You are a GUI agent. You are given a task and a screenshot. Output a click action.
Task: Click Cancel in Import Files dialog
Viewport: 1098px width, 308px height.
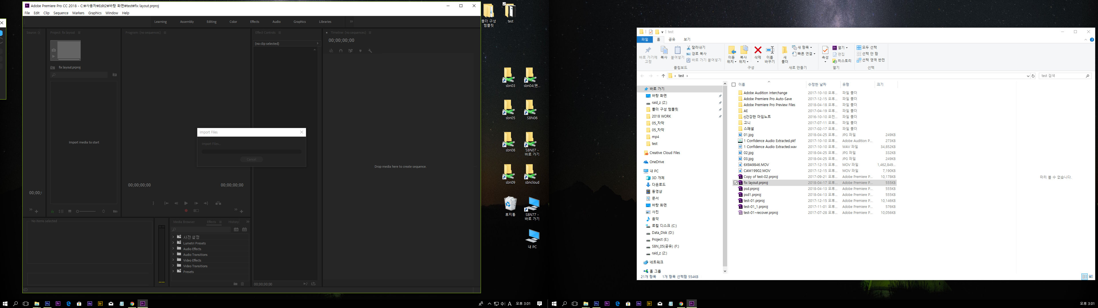tap(252, 159)
